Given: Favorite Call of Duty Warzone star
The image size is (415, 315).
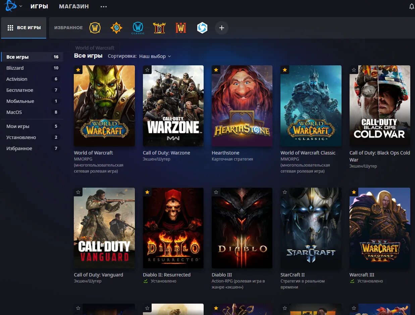Looking at the screenshot, I should click(147, 70).
